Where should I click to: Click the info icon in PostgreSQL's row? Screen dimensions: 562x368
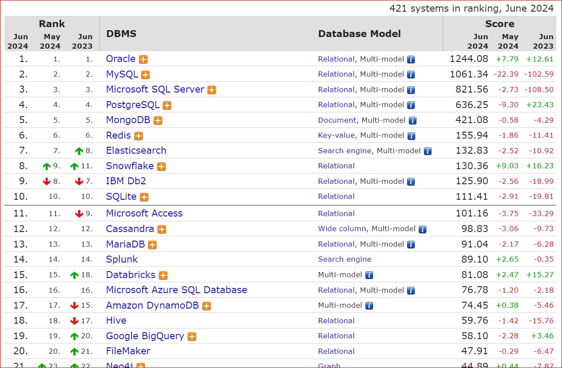(x=411, y=105)
